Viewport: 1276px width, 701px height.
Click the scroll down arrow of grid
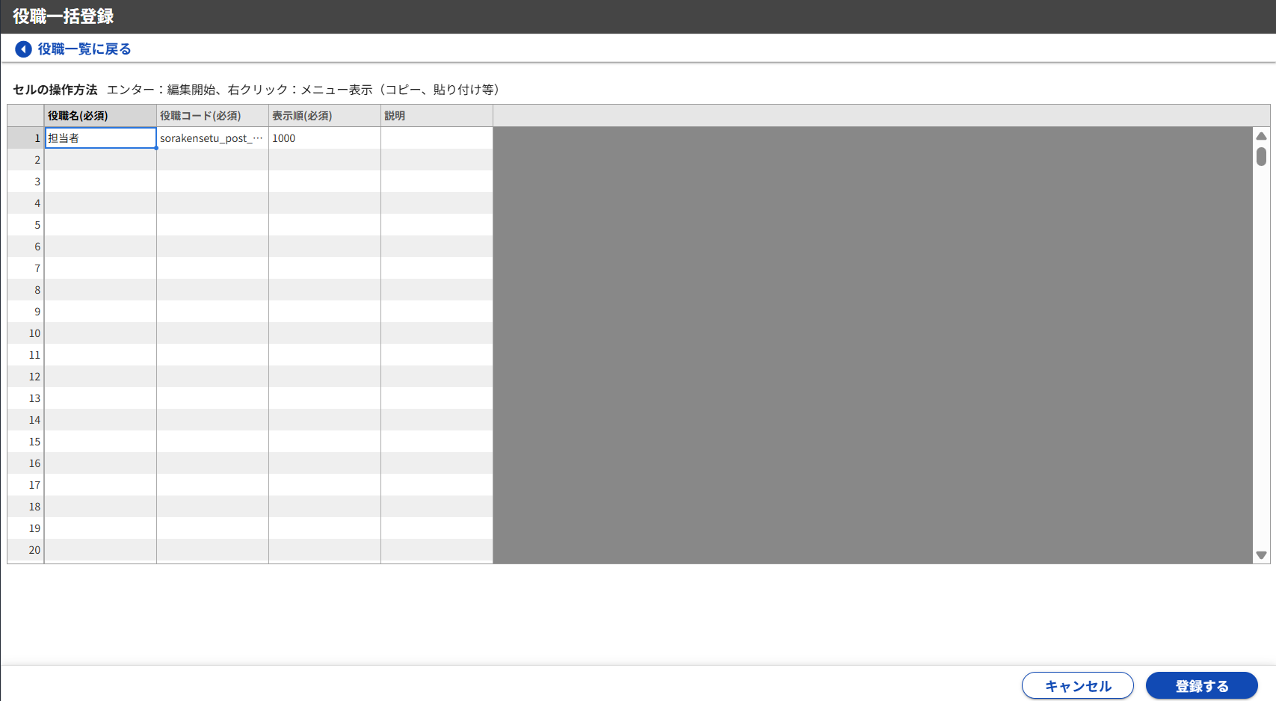pyautogui.click(x=1261, y=555)
